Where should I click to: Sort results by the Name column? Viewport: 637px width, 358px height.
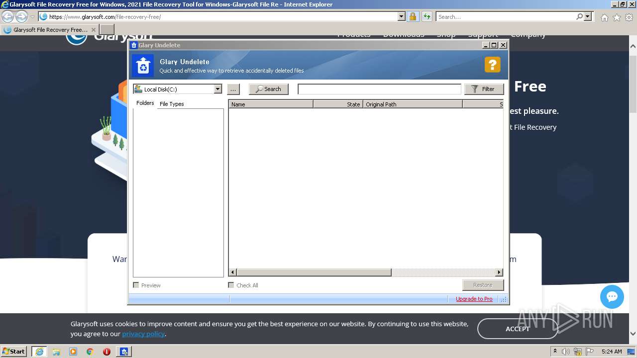(x=271, y=104)
